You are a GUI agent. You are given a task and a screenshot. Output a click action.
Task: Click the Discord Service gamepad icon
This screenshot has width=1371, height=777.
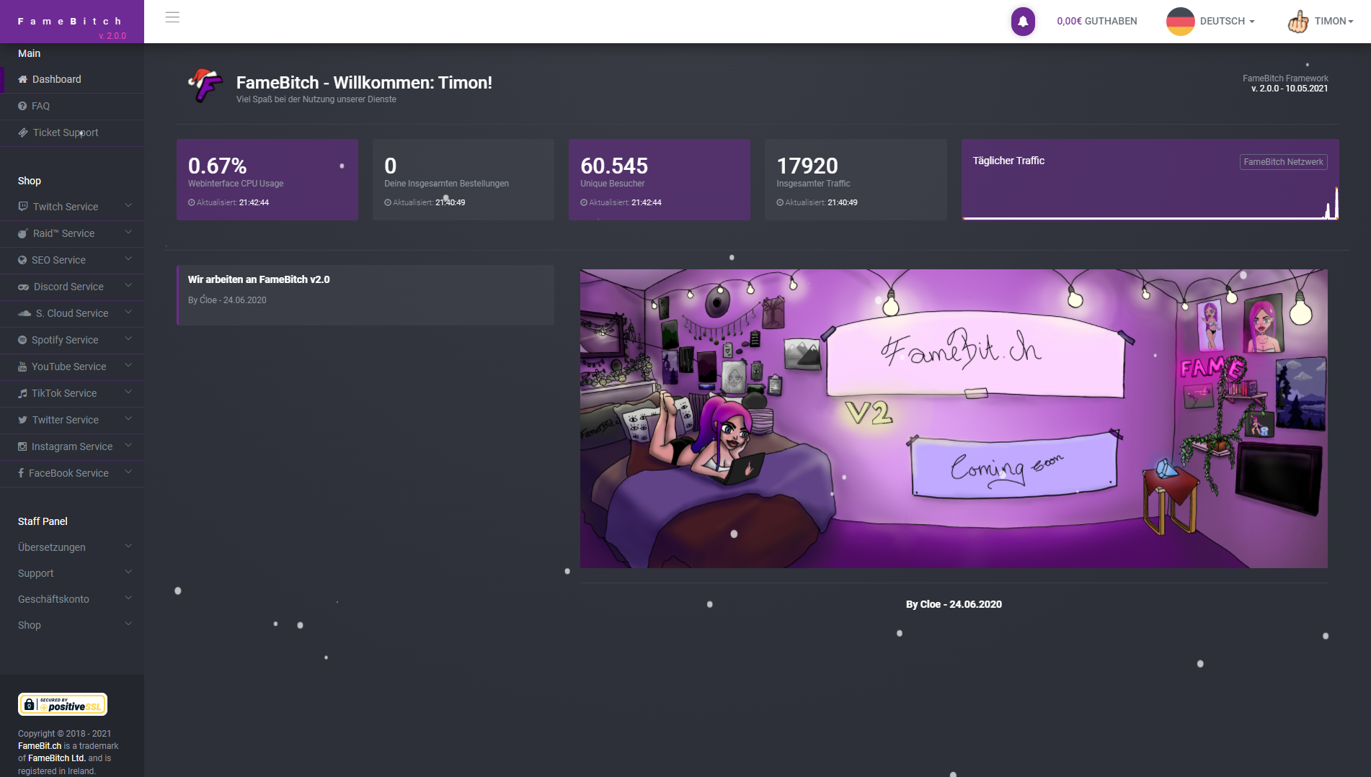[x=24, y=287]
